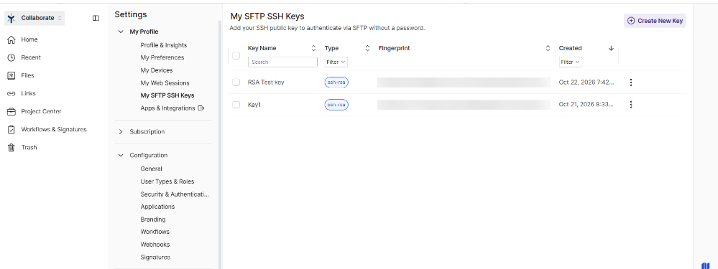Click the 'Oct 22, 2026' created date
This screenshot has width=718, height=269.
586,82
